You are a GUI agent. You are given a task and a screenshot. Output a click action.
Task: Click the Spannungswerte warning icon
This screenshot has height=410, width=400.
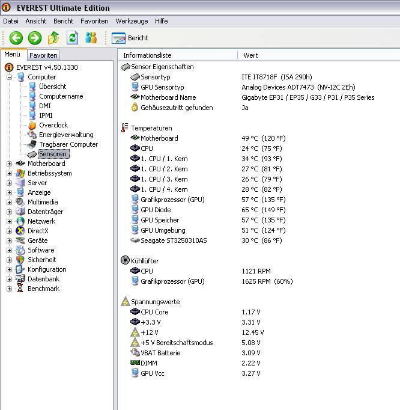(x=126, y=302)
